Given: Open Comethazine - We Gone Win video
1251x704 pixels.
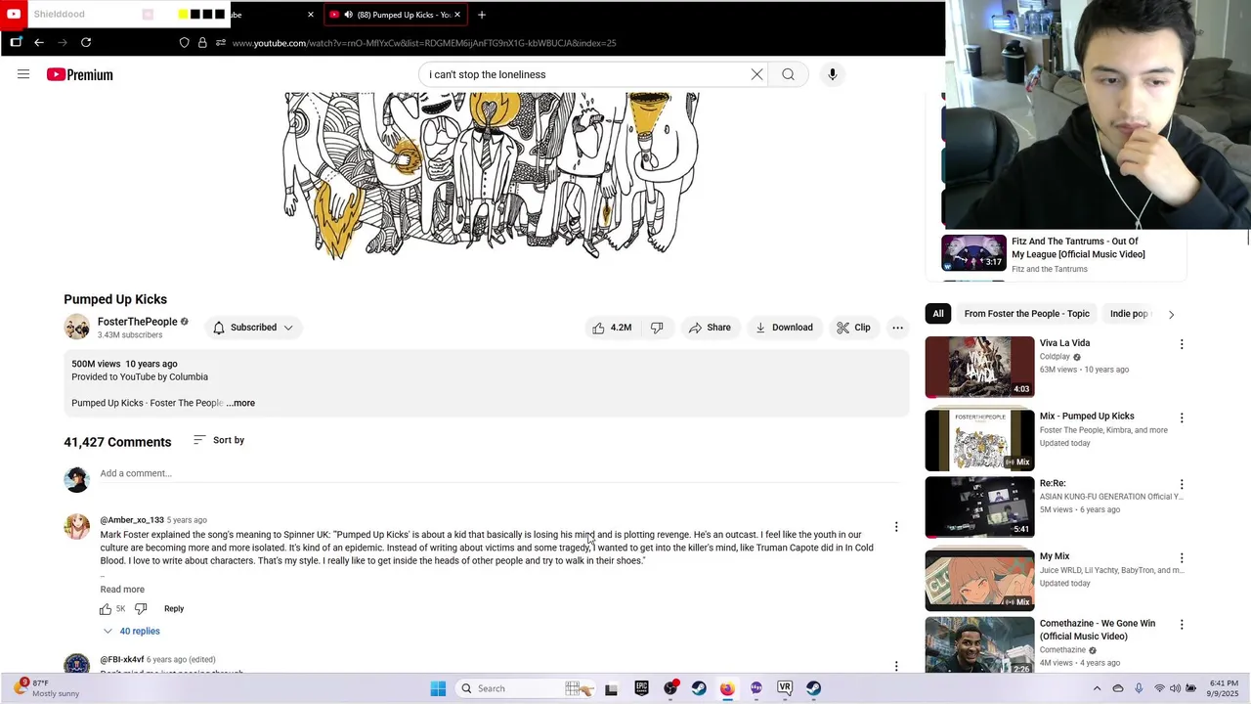Looking at the screenshot, I should [x=979, y=645].
